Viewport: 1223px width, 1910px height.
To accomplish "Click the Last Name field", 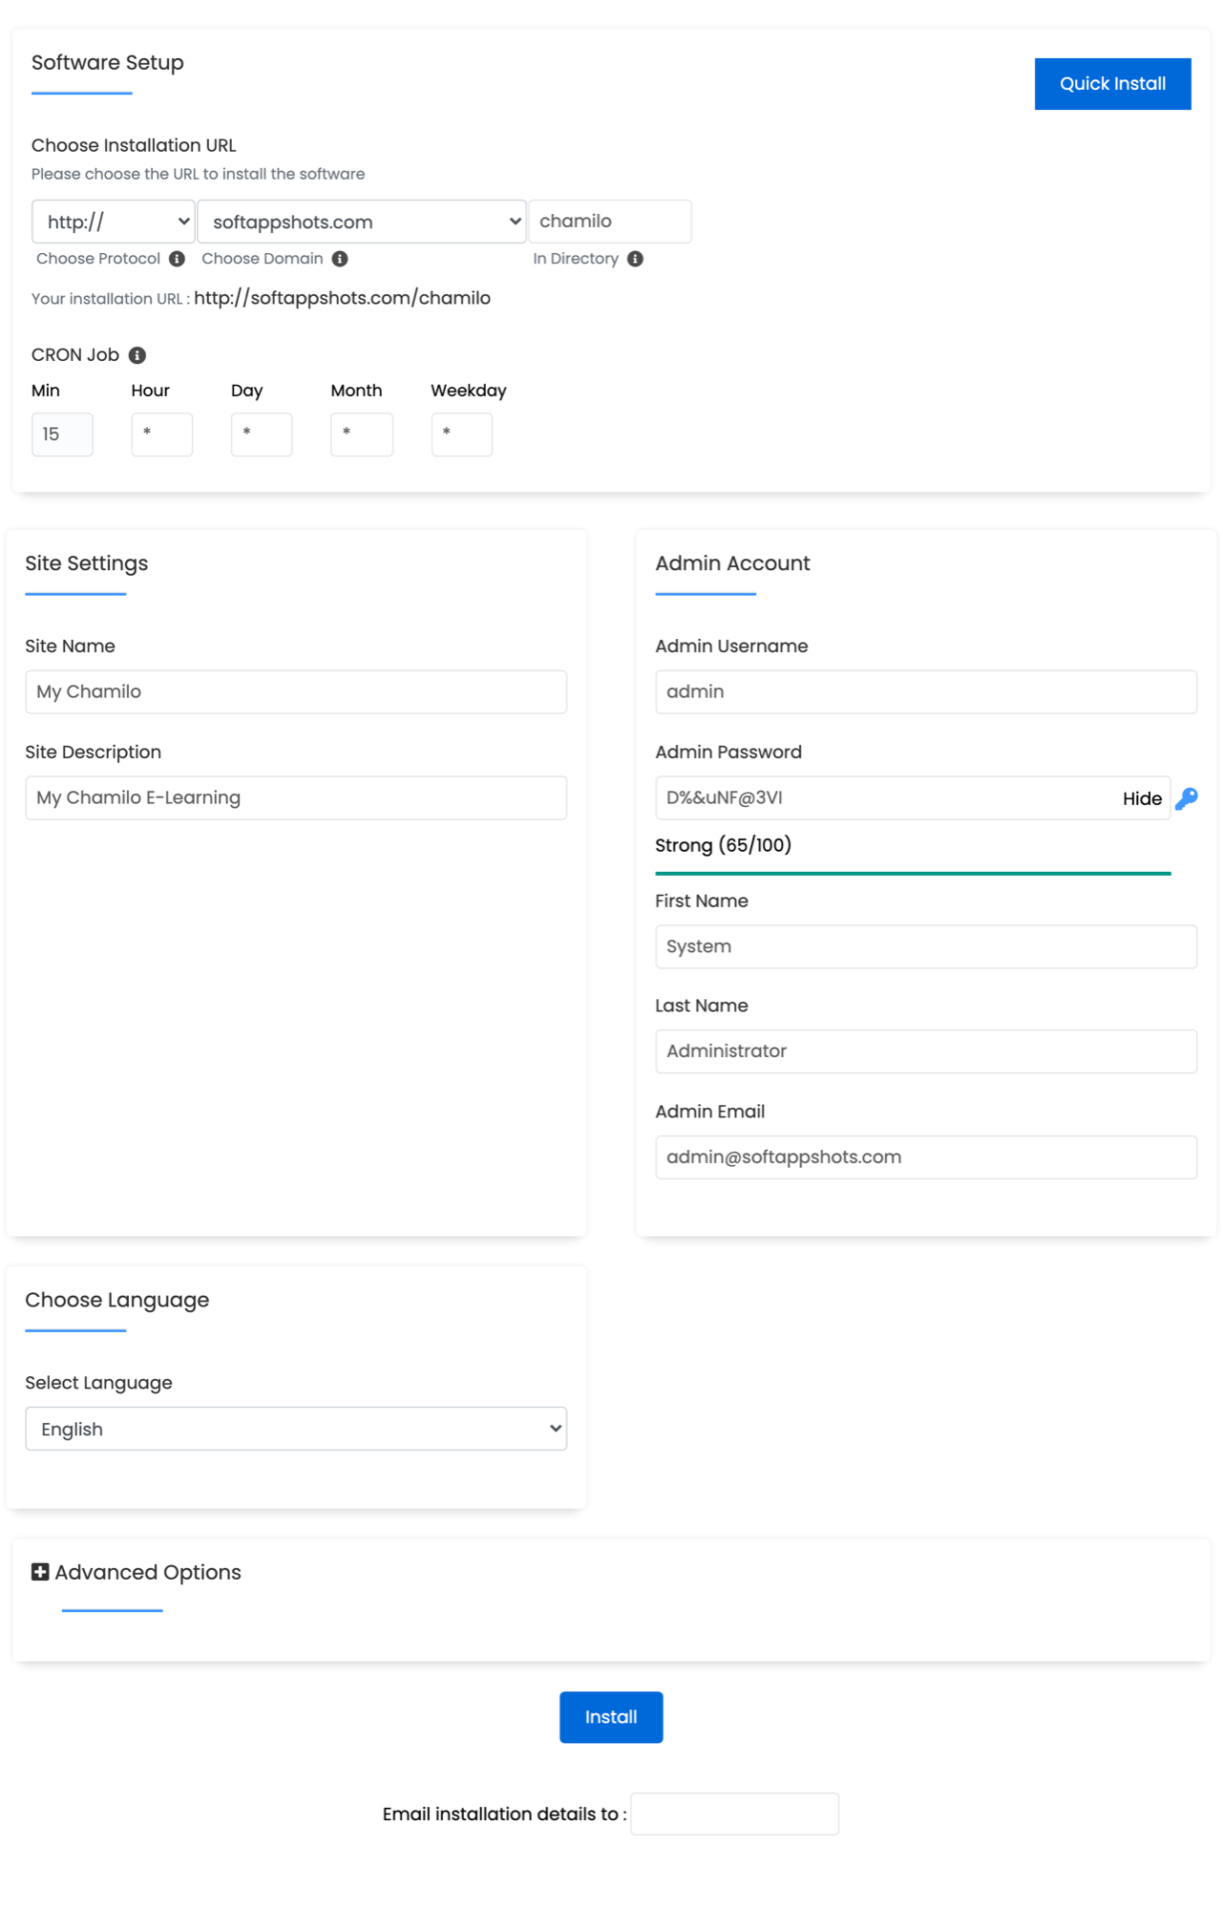I will (x=926, y=1050).
